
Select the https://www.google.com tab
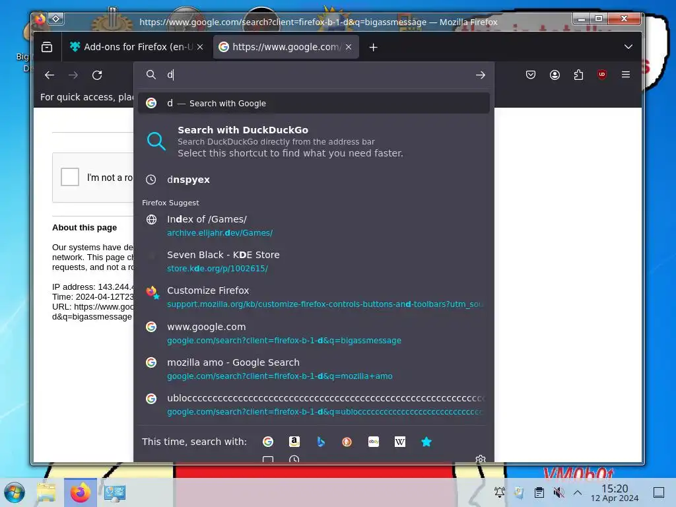286,47
